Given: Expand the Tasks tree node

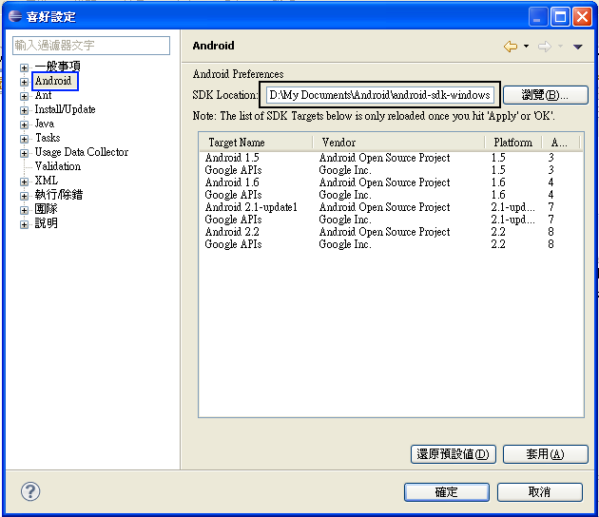Looking at the screenshot, I should point(24,139).
